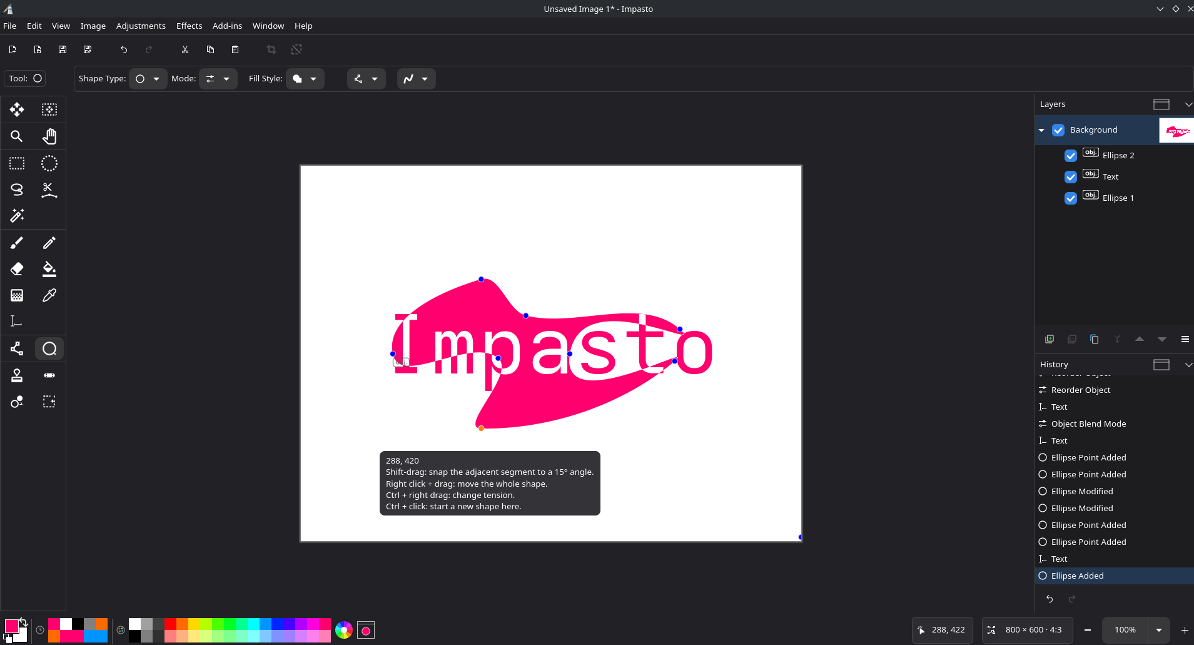
Task: Open the Adjustments menu
Action: point(141,26)
